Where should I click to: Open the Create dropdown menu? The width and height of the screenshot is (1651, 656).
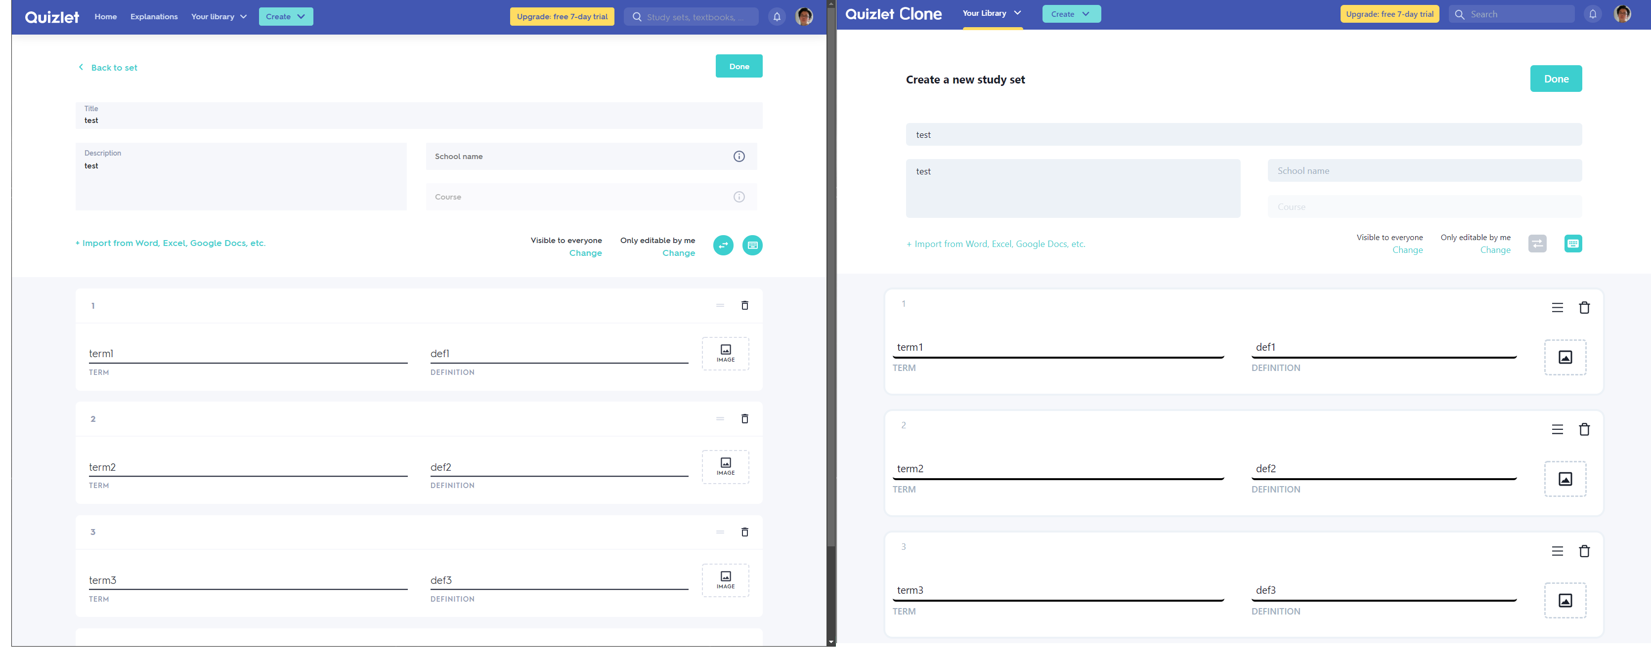286,17
